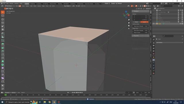Open the File menu
This screenshot has height=104, width=184.
point(4,3)
